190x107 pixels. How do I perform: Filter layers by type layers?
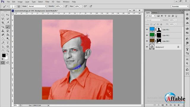(x=165, y=16)
